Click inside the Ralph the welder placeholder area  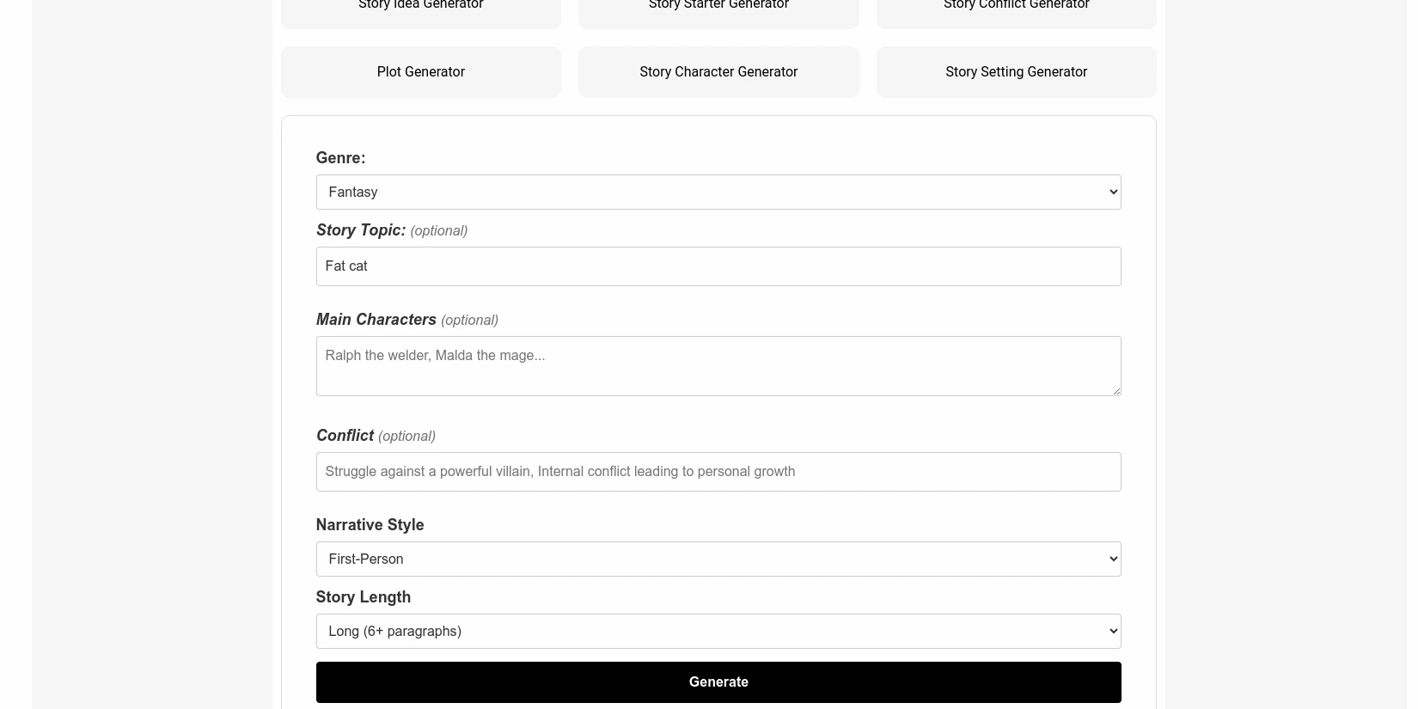click(435, 355)
